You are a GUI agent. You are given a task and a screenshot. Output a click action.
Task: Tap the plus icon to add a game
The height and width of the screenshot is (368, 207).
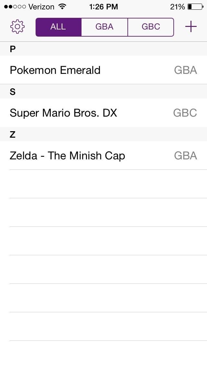tap(191, 27)
